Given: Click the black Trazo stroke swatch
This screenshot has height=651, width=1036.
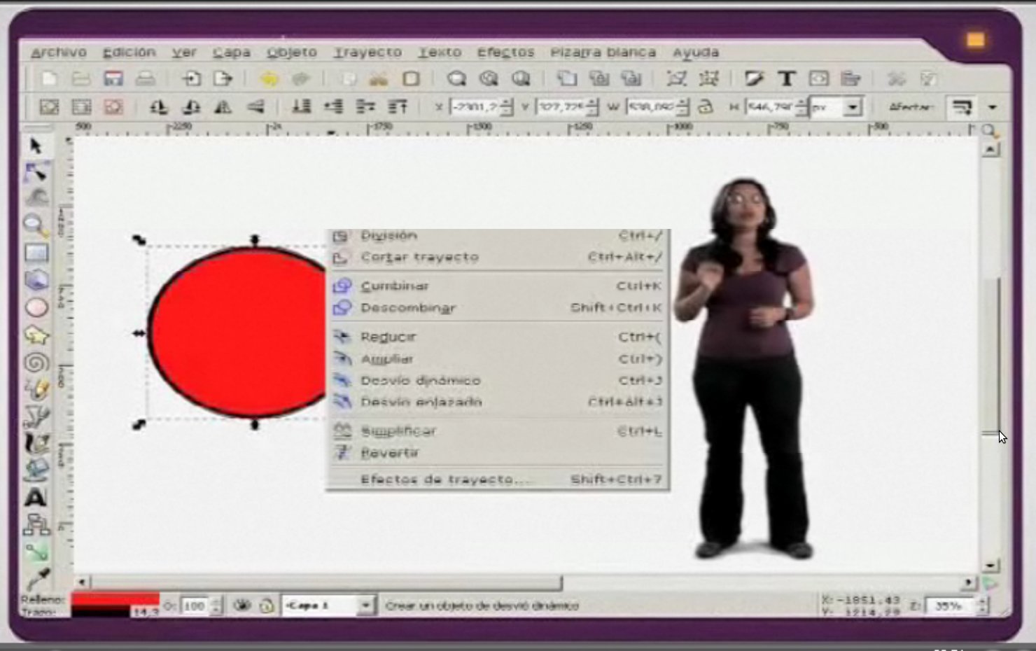Looking at the screenshot, I should pos(101,612).
